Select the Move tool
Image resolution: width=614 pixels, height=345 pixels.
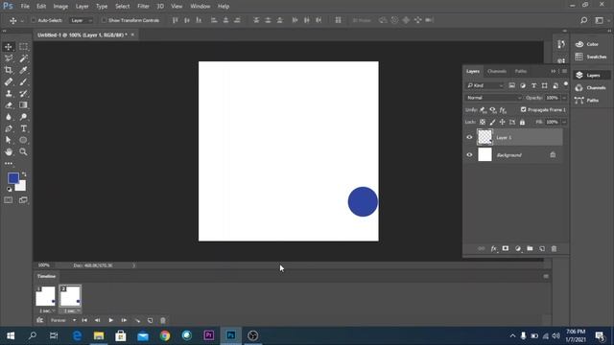coord(9,47)
